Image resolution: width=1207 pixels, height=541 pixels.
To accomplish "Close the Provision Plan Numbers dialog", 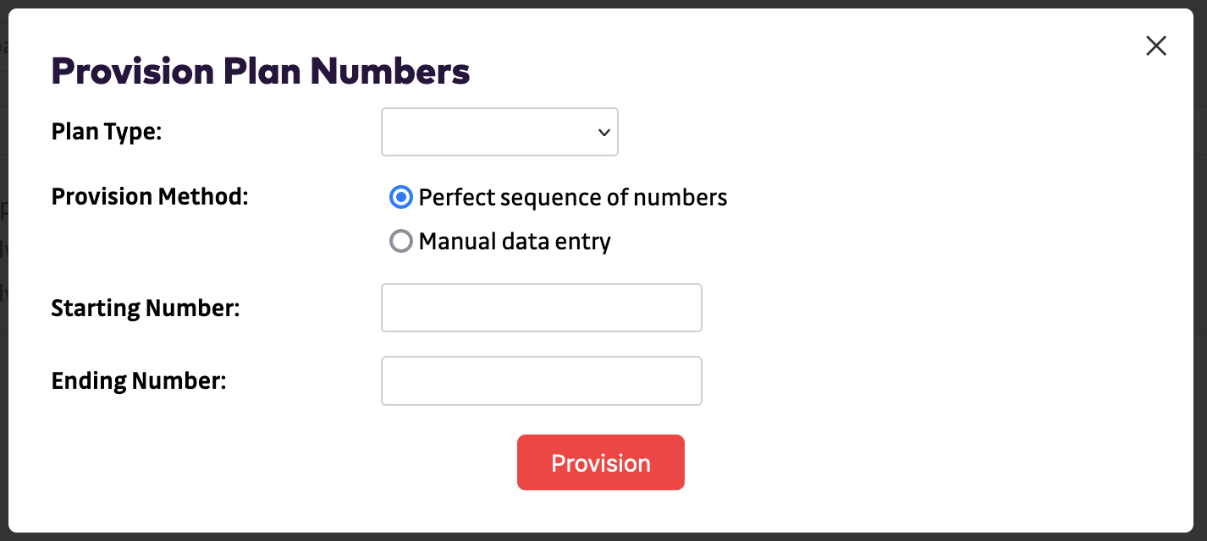I will point(1155,46).
